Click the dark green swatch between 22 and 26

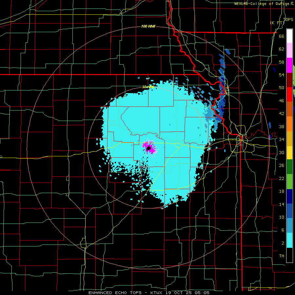pyautogui.click(x=289, y=167)
